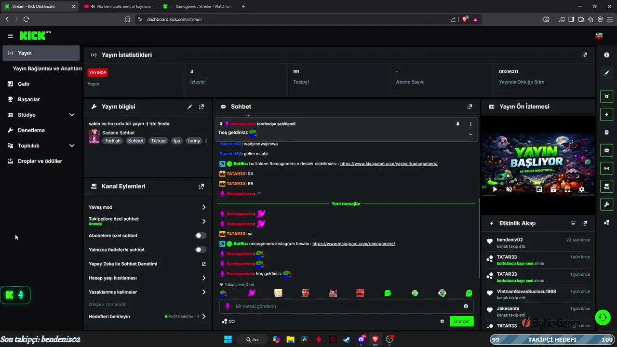Pop out the Sohbet chat panel
Screen dimensions: 617x347
point(470,107)
